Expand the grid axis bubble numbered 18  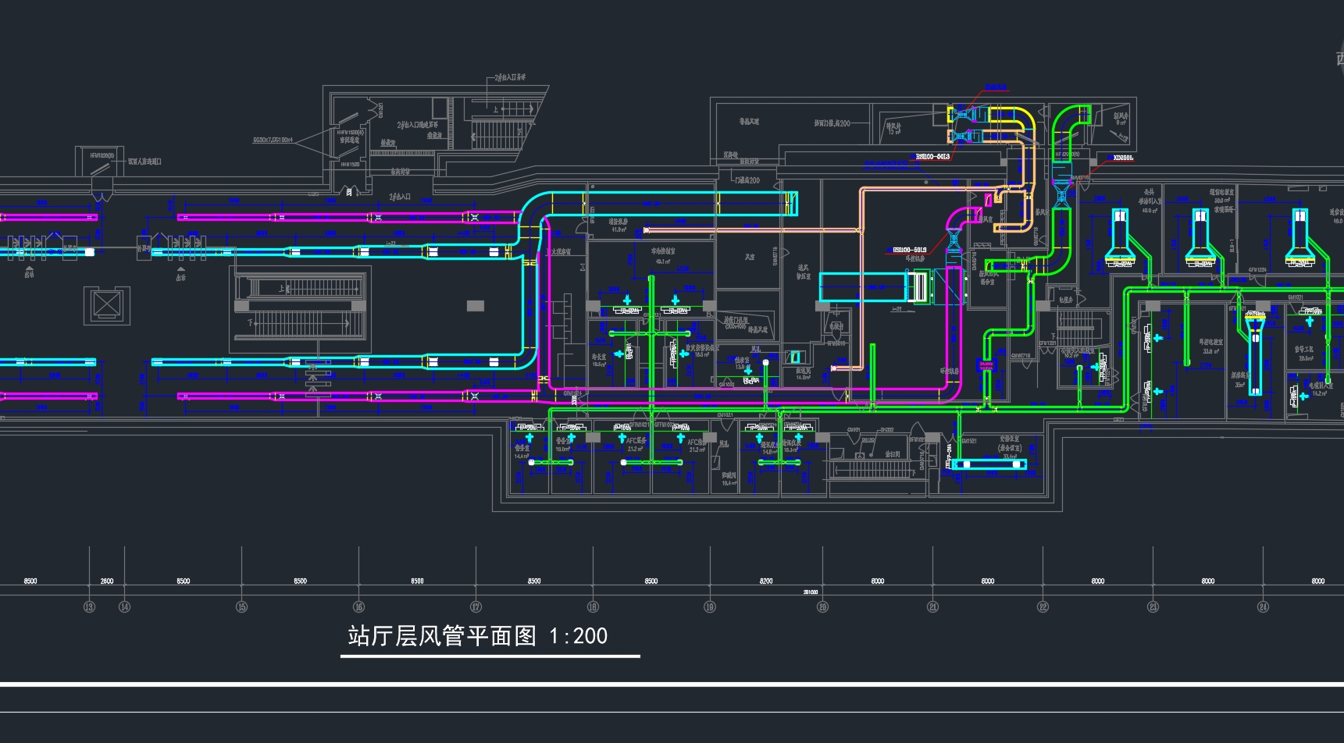(x=593, y=604)
